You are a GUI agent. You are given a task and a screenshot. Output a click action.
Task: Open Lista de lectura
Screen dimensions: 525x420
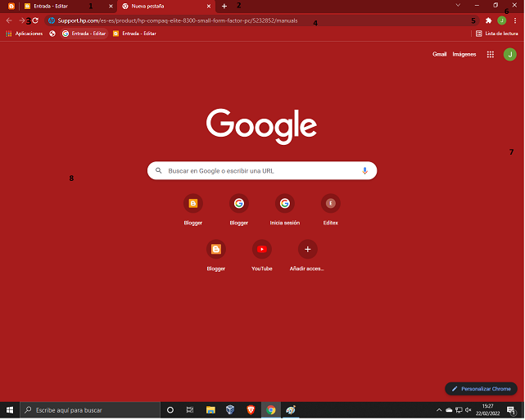[x=497, y=34]
